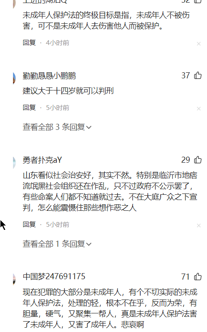The width and height of the screenshot is (207, 332).
Task: Expand 查看全部 3 条回复
Action: tap(57, 127)
